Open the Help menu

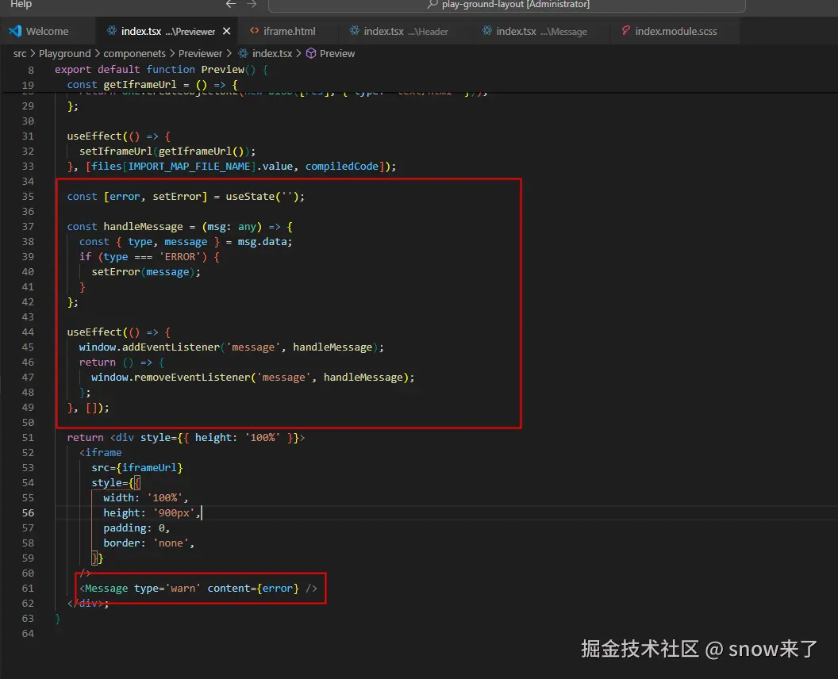point(21,4)
